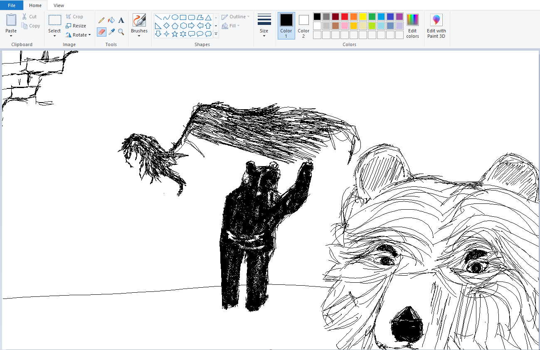Open the Brushes dropdown

tap(139, 35)
